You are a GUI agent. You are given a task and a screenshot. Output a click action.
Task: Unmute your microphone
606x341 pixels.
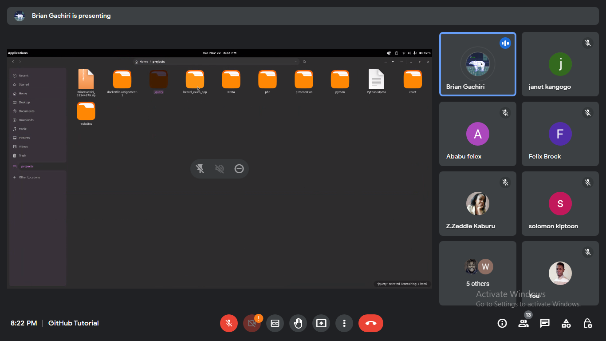tap(229, 323)
